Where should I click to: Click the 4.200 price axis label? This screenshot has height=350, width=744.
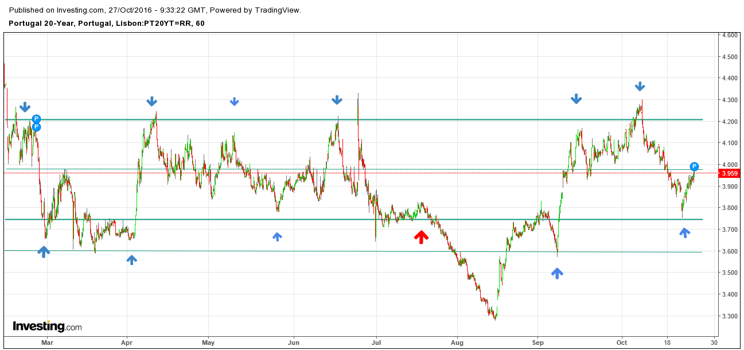tap(730, 122)
